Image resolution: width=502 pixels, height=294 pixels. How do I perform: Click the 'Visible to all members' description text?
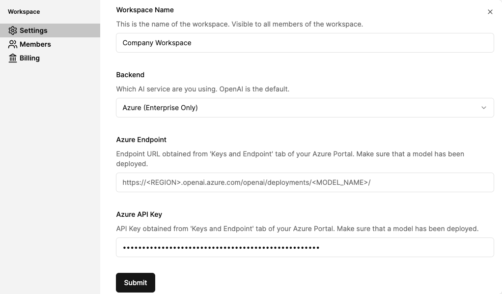[x=297, y=24]
